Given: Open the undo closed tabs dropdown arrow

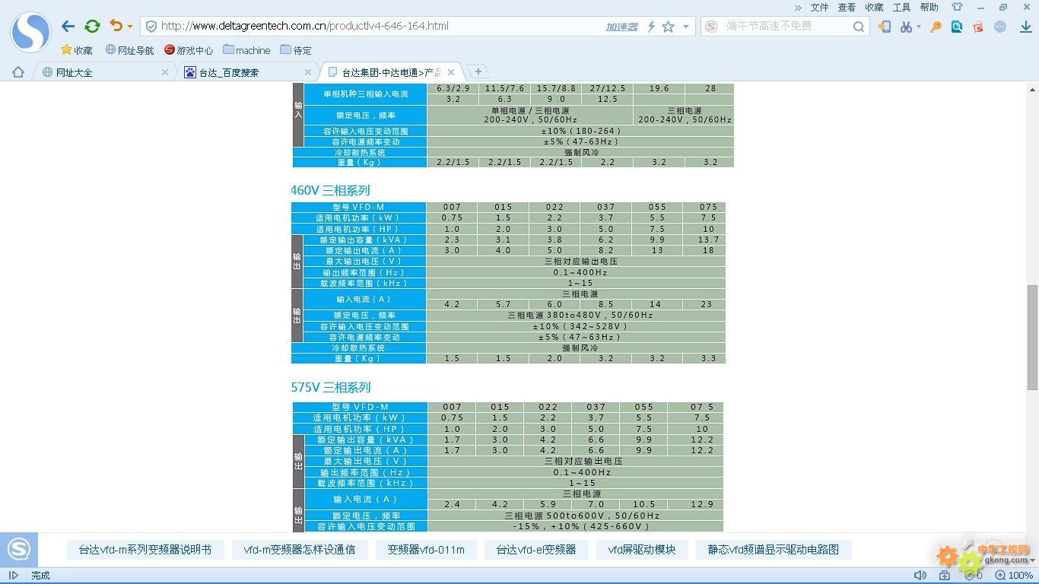Looking at the screenshot, I should (129, 27).
